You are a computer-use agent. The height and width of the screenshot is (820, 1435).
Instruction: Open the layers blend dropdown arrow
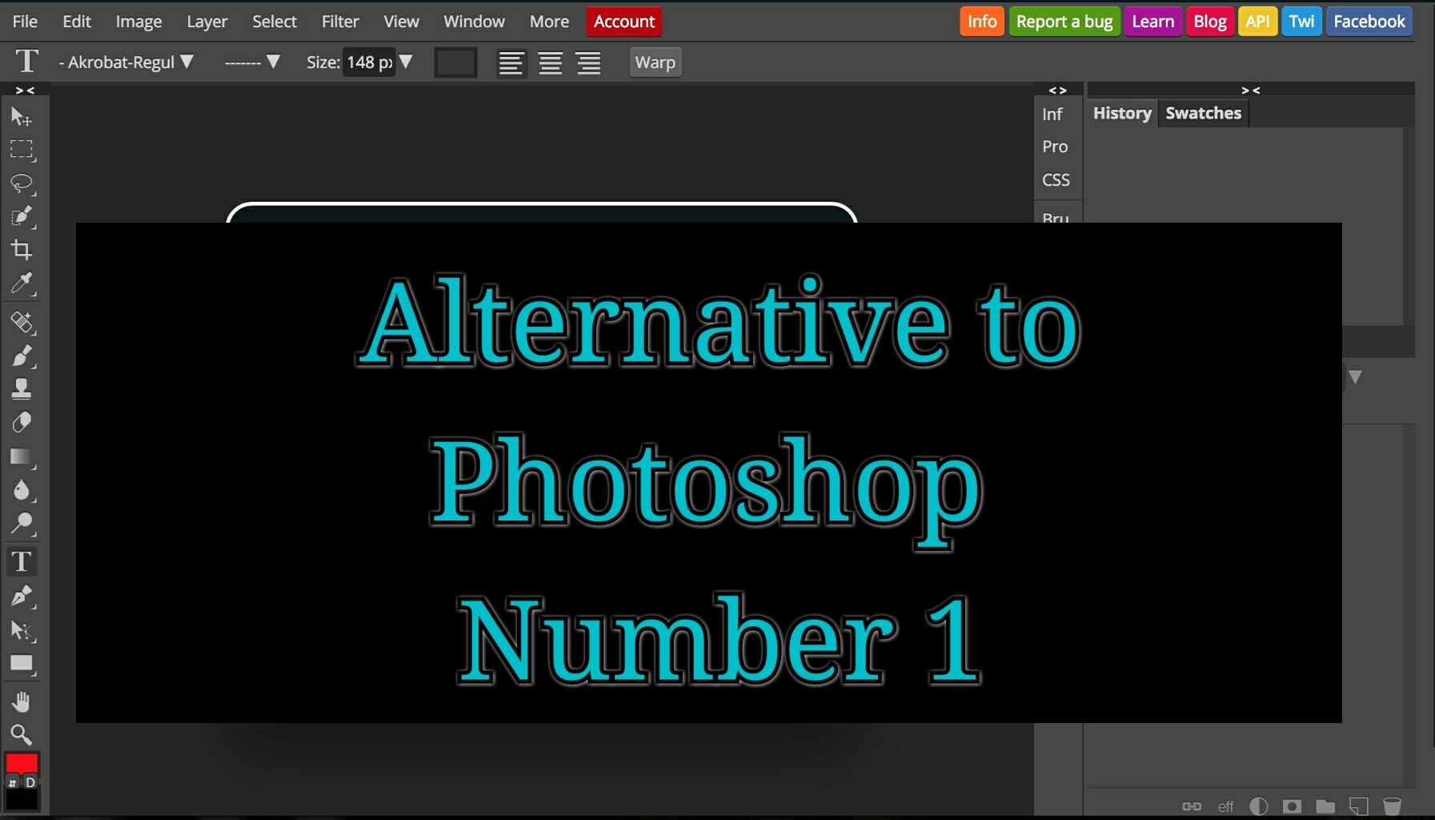[x=1355, y=376]
